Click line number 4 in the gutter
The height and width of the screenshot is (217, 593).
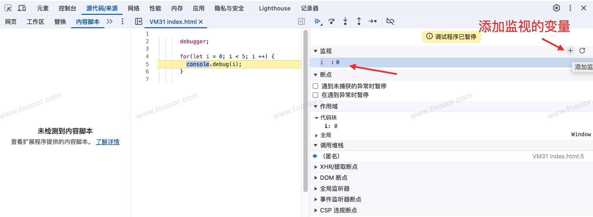pyautogui.click(x=147, y=56)
